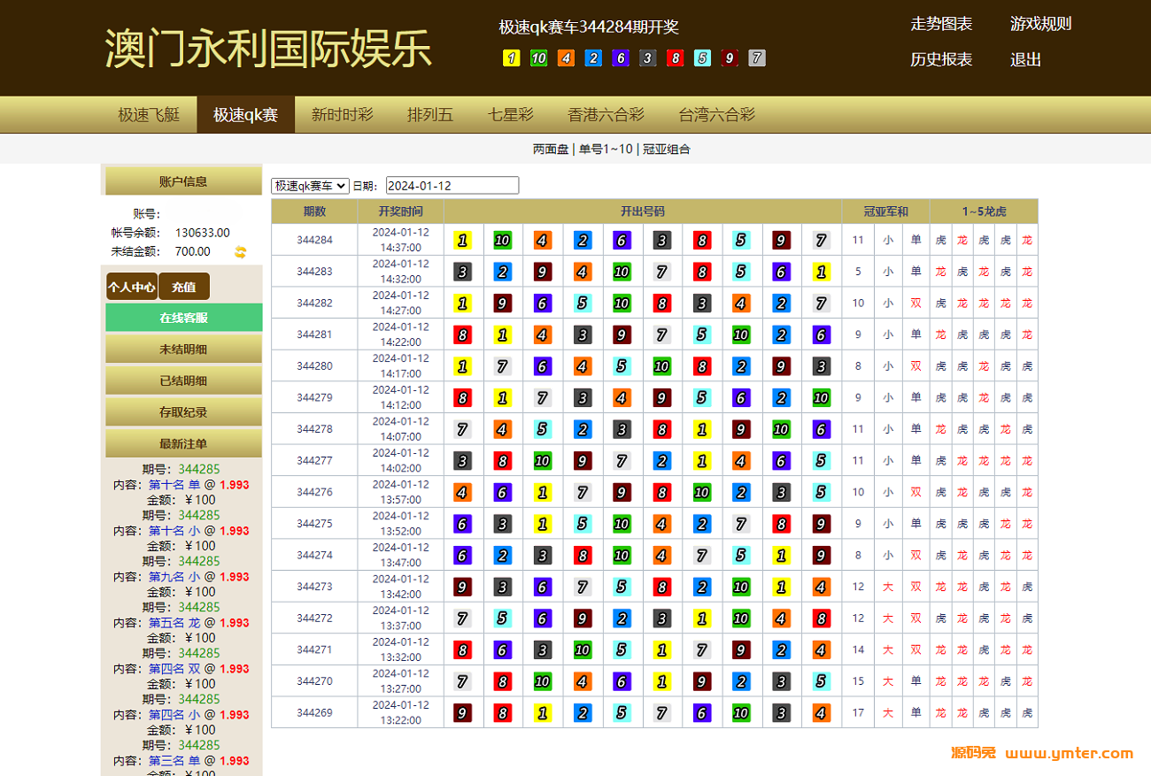
Task: Click the 1~5龙虎 column header
Action: tap(985, 211)
